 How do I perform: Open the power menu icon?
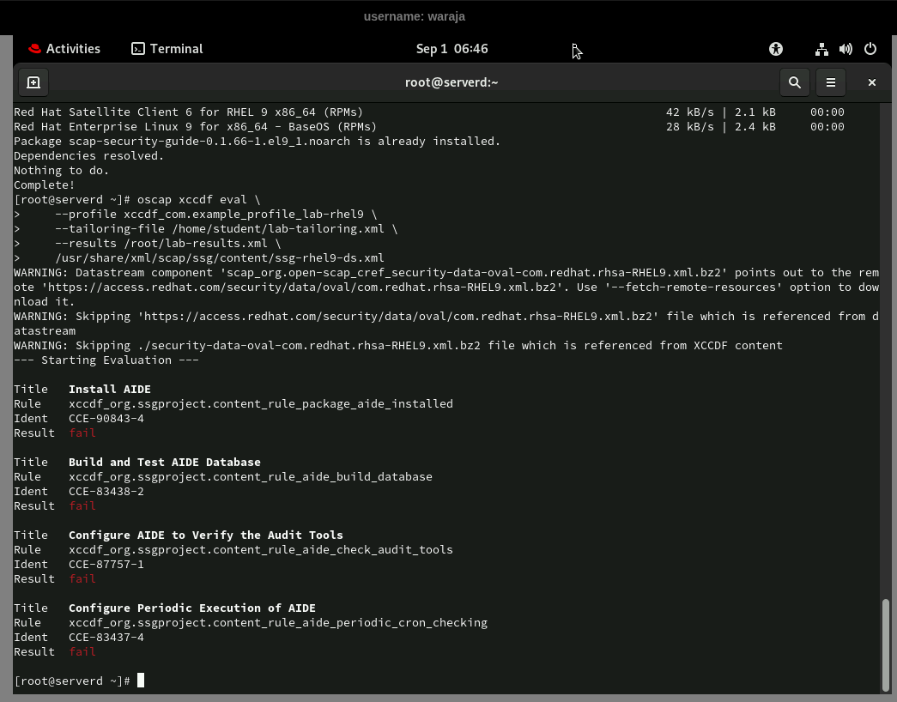[870, 49]
